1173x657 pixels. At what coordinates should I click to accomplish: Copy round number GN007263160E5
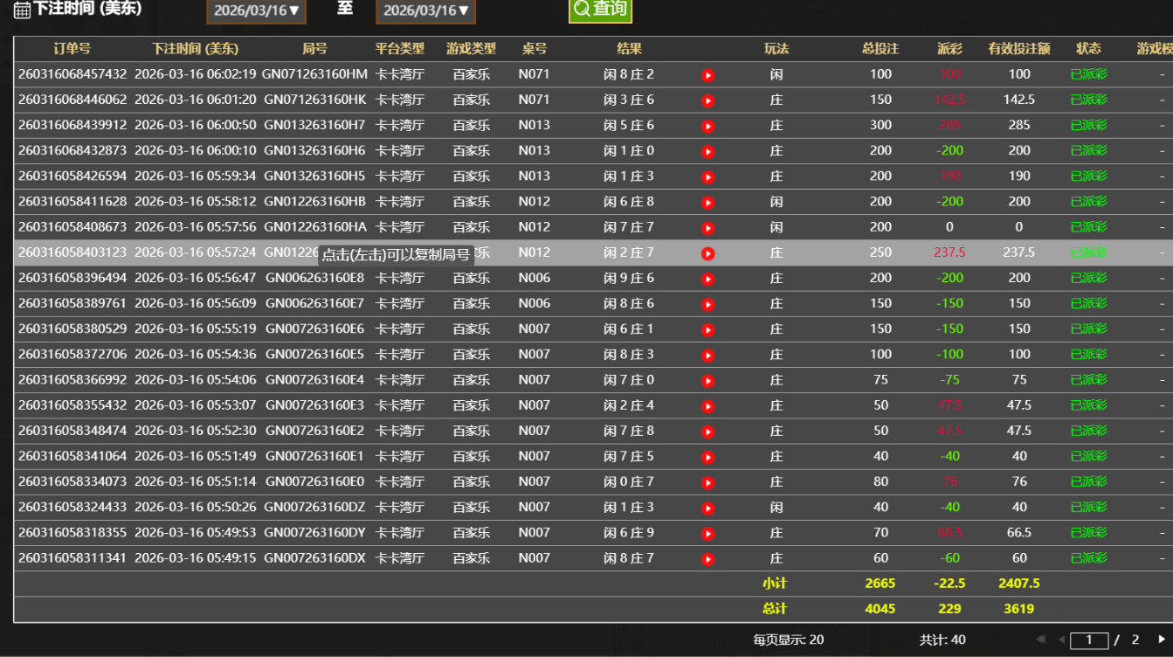coord(314,354)
